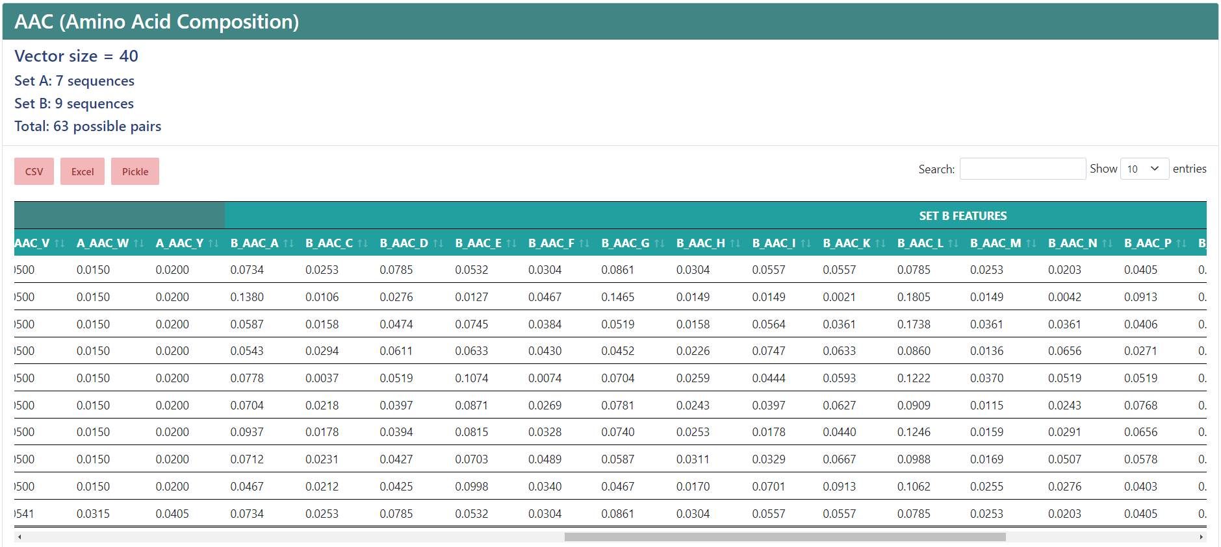Screen dimensions: 1221x547
Task: Focus the Search input field
Action: pos(1022,169)
